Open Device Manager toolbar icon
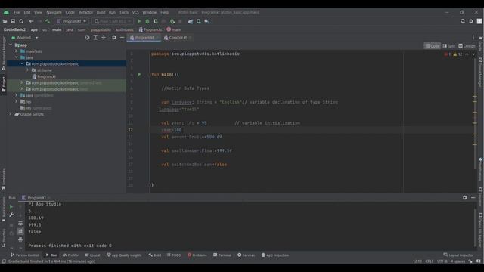Screen dimensions: 484x272 (199, 21)
